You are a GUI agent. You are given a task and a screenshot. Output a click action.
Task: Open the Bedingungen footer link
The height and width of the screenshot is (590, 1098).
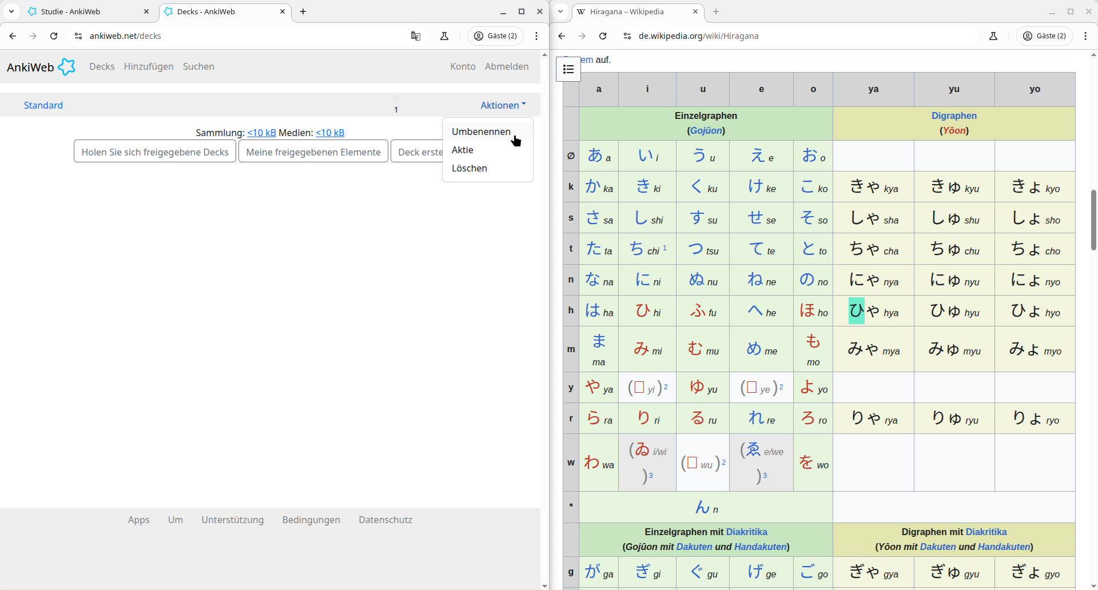(311, 520)
